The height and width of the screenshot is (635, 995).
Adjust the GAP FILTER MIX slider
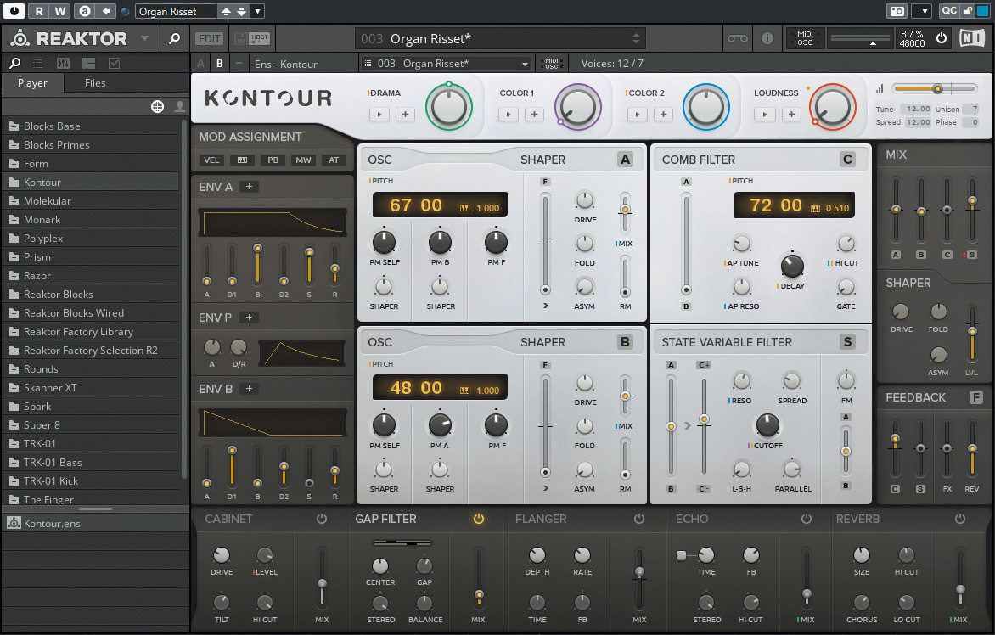pos(479,576)
